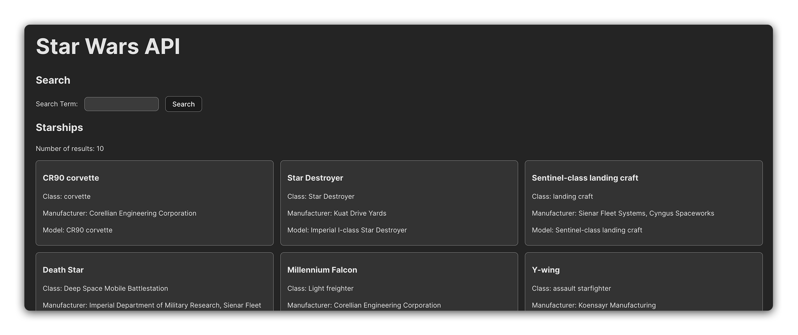
Task: Click inside the Search Term input field
Action: tap(121, 104)
